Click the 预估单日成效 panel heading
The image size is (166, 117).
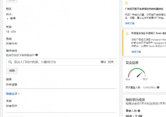(x=135, y=100)
